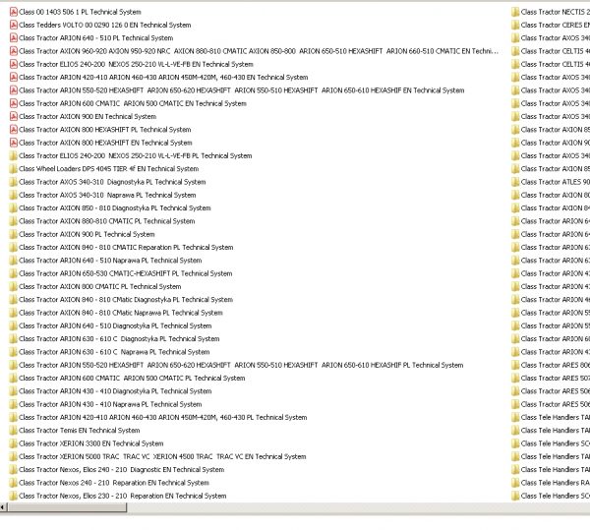Click folder icon of AXION 840 - 810 CMatic Naprawa
This screenshot has width=590, height=530.
(x=13, y=313)
